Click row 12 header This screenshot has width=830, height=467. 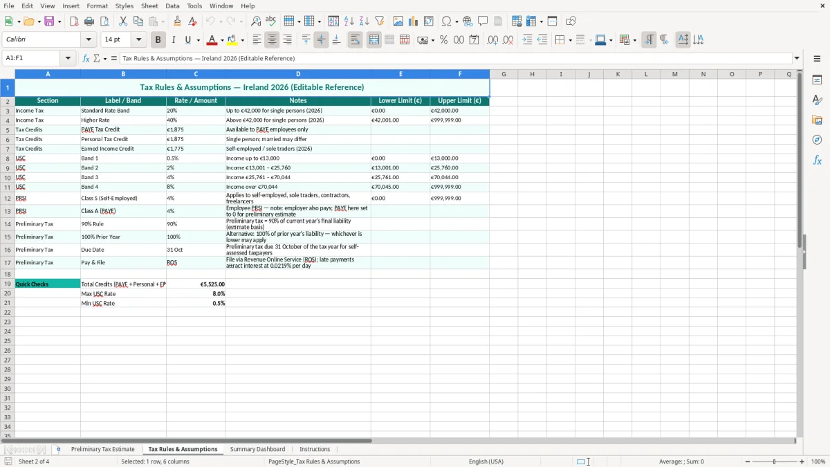8,198
